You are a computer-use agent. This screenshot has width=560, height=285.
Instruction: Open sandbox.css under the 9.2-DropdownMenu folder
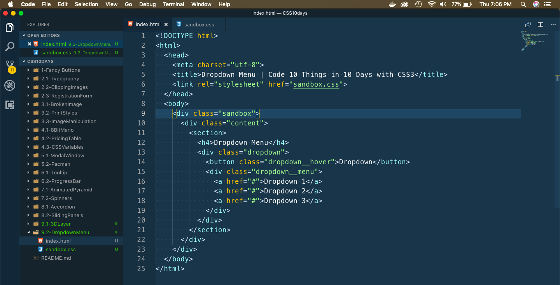pyautogui.click(x=71, y=249)
